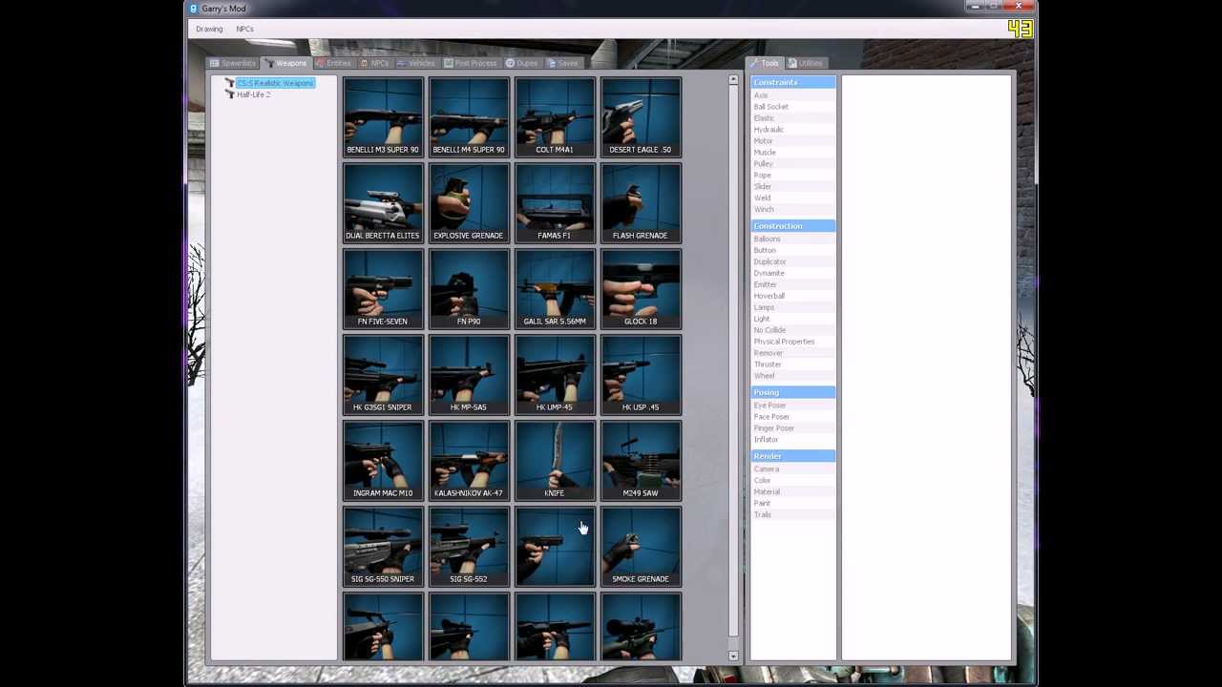Select the HK USP .45 pistol icon
The image size is (1222, 687).
[641, 374]
